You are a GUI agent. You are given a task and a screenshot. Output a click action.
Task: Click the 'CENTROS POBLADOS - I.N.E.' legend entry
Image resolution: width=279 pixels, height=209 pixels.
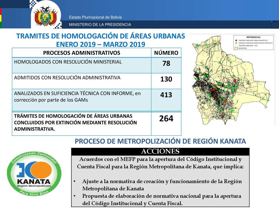pos(248,46)
